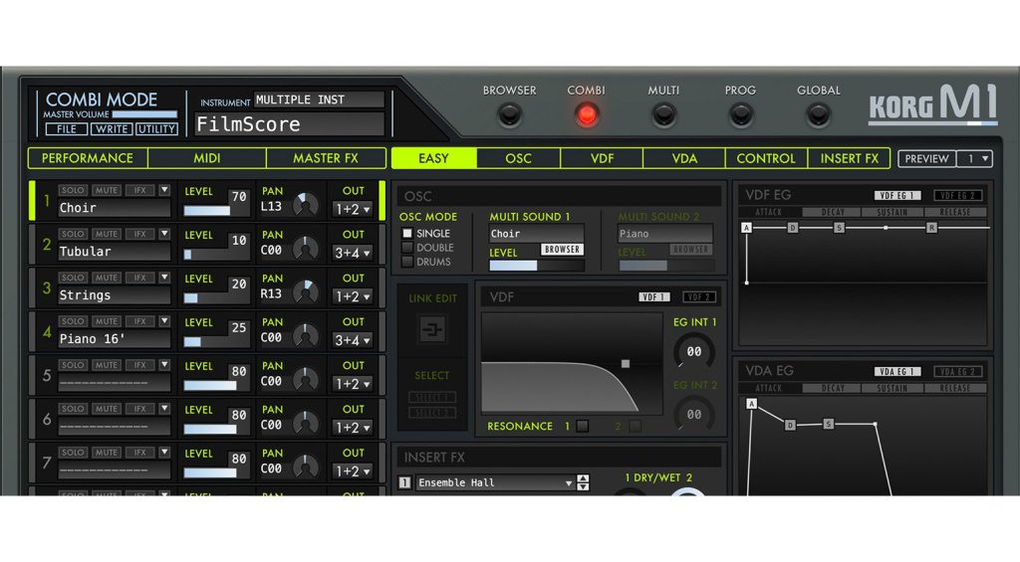
Task: Switch to the VDF tab
Action: tap(602, 158)
